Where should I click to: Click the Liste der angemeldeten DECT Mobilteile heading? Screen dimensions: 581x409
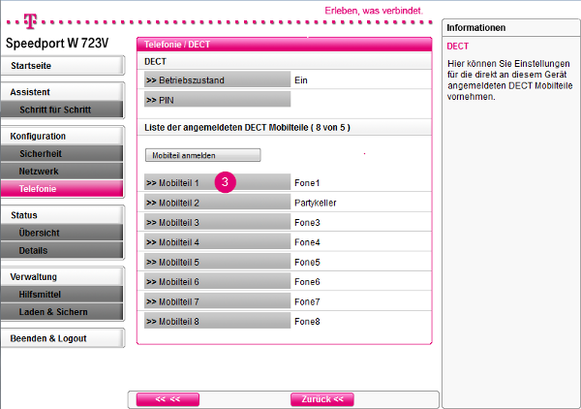coord(247,128)
